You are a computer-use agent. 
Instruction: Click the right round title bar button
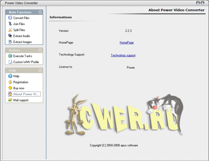(202, 3)
